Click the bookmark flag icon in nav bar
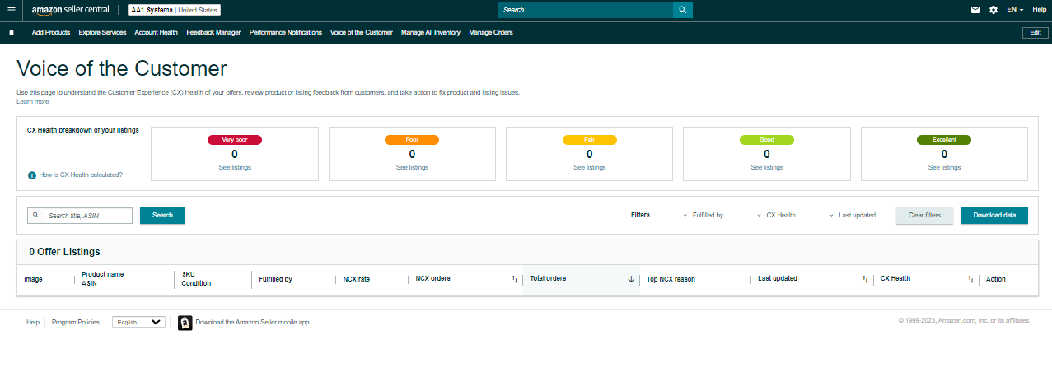 pyautogui.click(x=12, y=33)
